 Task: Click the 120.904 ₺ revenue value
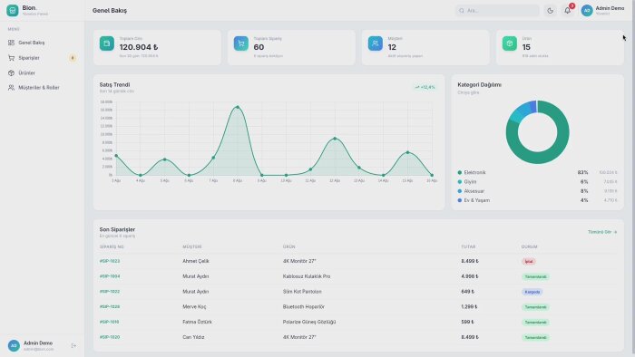139,47
